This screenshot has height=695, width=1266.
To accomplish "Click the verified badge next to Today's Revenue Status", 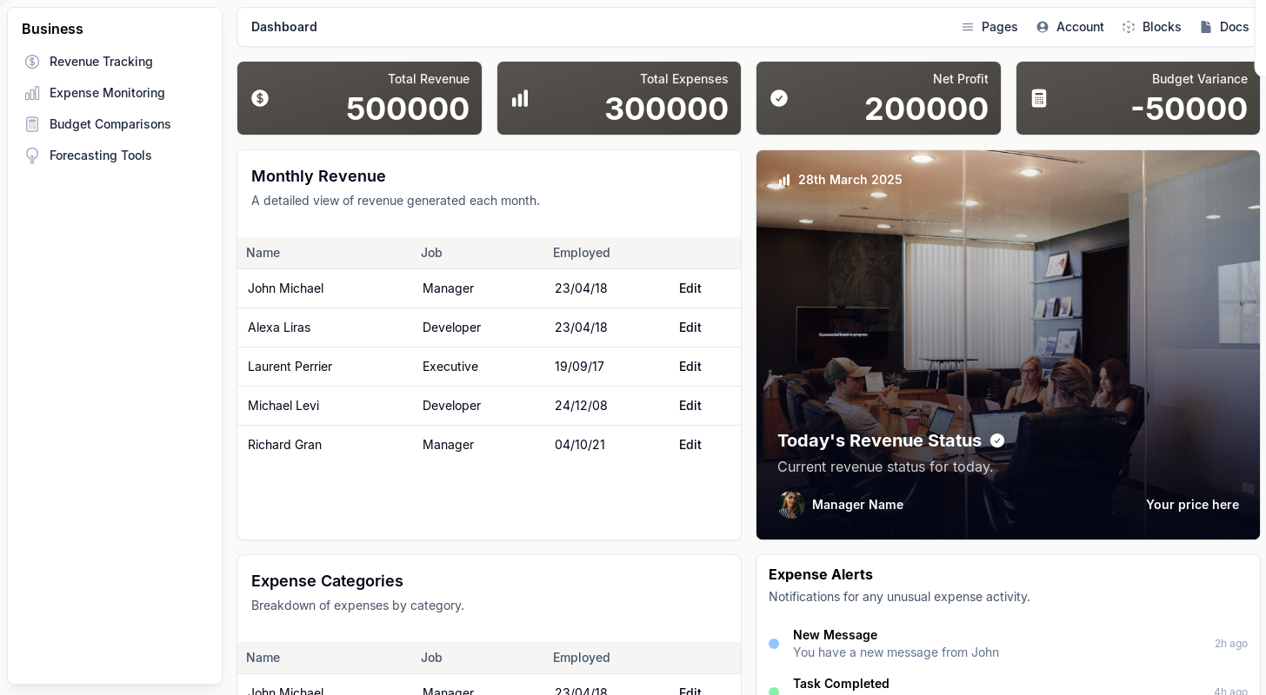I will [997, 440].
